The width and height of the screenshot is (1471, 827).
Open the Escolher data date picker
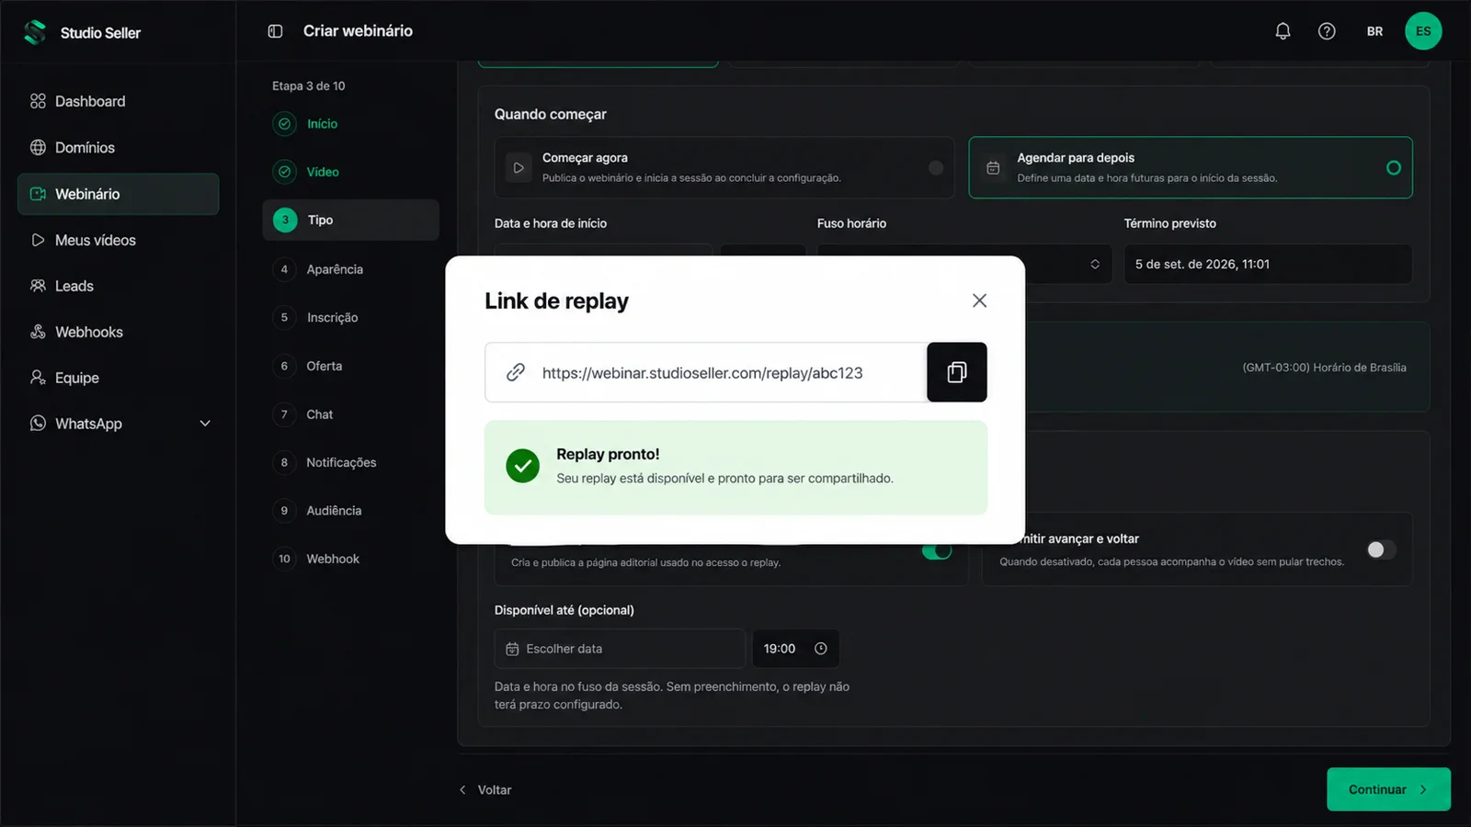[x=620, y=649]
